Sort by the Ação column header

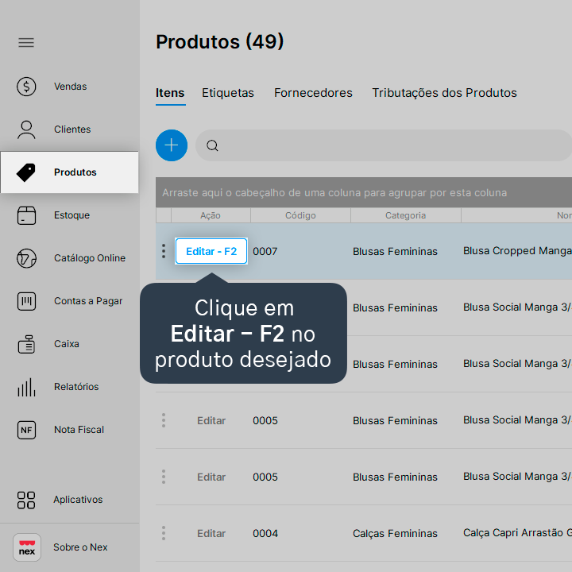coord(211,215)
